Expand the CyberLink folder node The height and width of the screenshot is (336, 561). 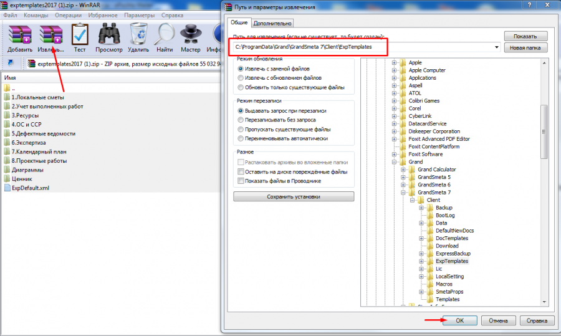click(394, 116)
